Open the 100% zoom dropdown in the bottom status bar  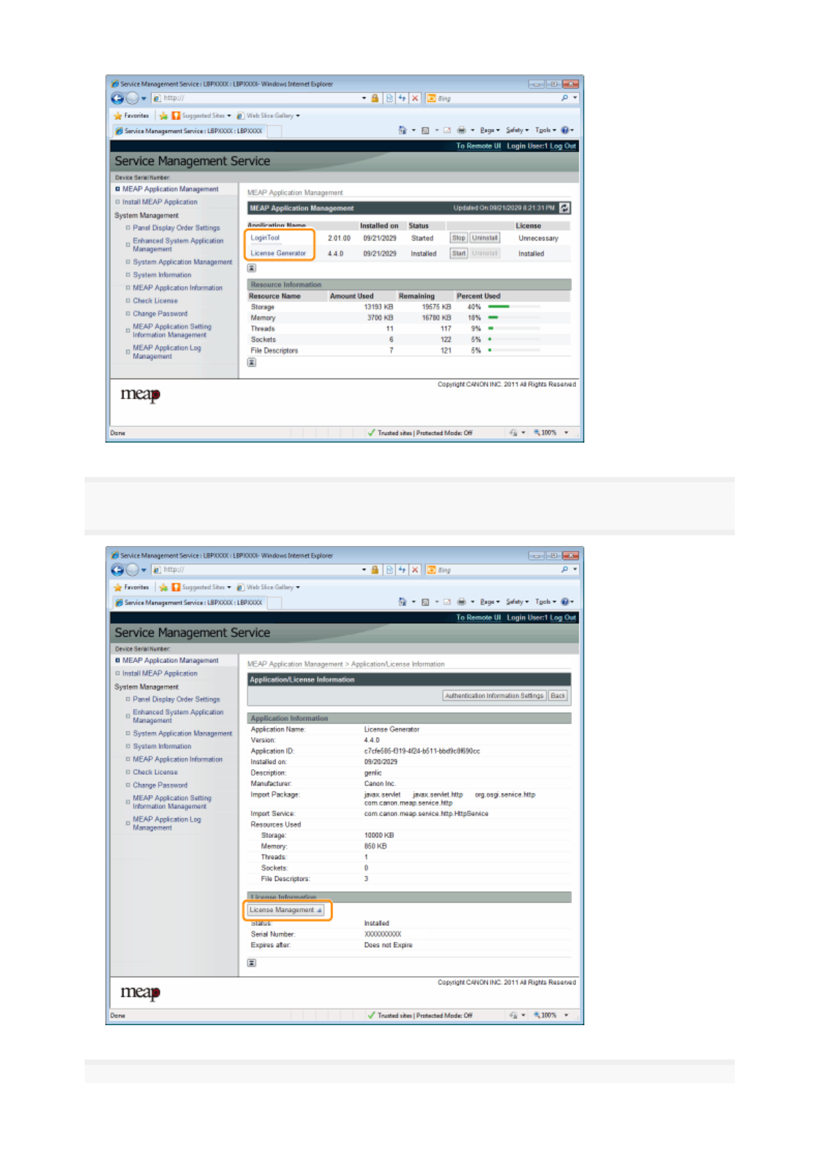(x=552, y=1015)
